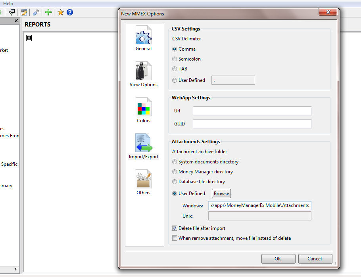This screenshot has height=277, width=361.
Task: Choose System documents directory for attachments
Action: pos(205,162)
